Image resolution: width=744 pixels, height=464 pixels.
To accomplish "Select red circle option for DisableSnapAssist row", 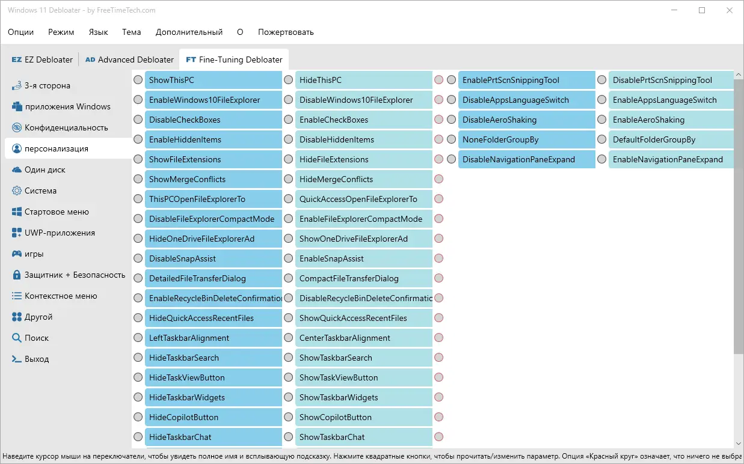I will [x=439, y=258].
